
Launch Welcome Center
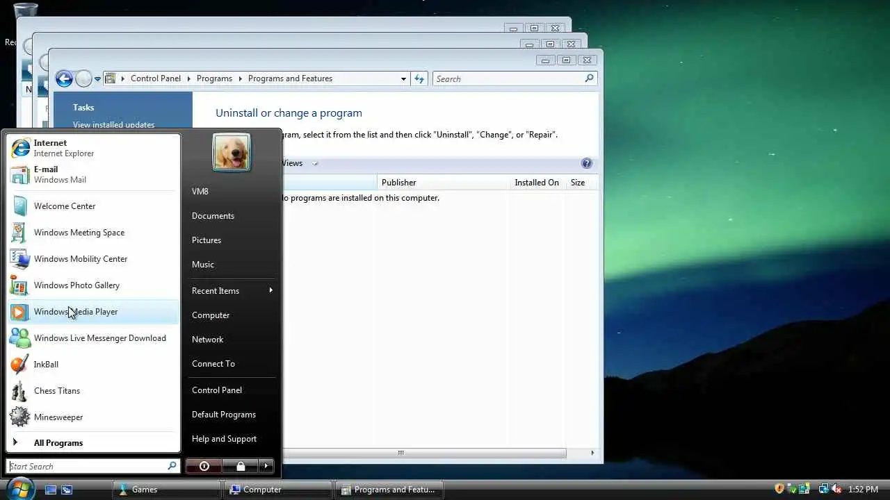(x=93, y=206)
